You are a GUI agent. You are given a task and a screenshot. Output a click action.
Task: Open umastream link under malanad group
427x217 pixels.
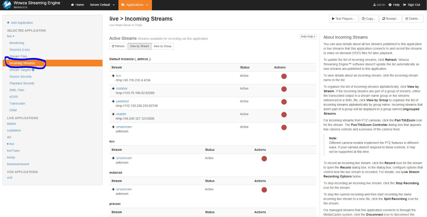(x=124, y=189)
